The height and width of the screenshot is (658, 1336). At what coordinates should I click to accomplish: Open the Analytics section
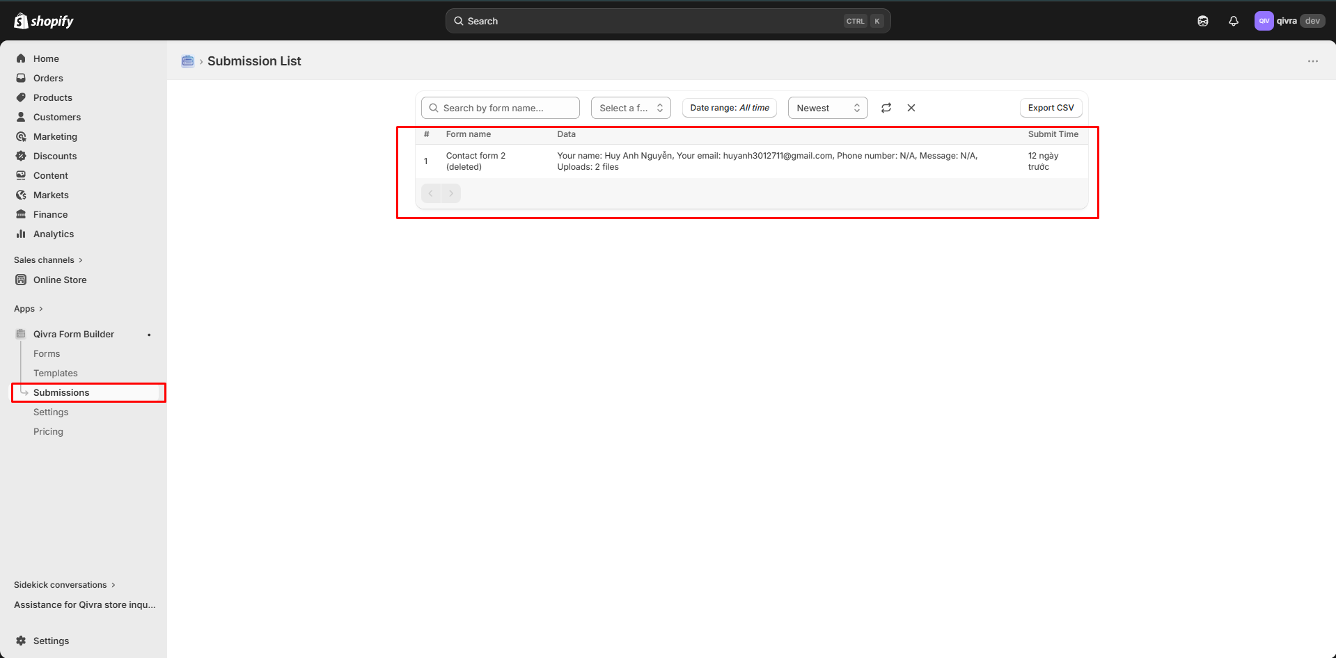pos(54,234)
